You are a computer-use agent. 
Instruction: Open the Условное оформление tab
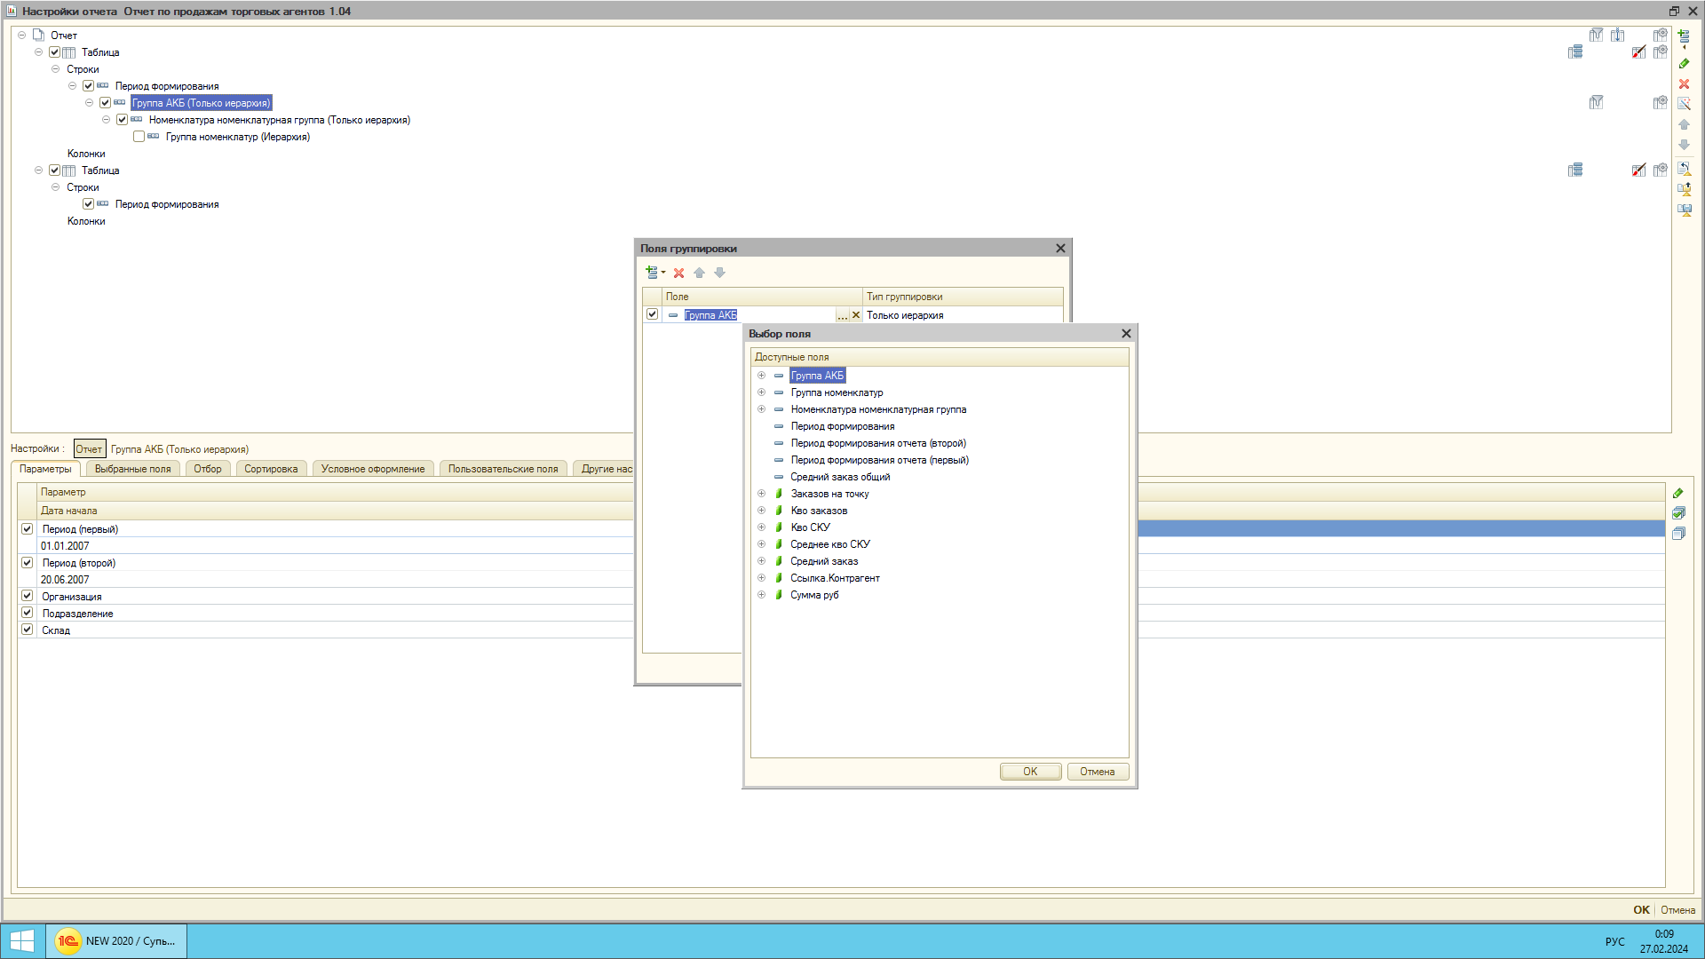tap(372, 469)
